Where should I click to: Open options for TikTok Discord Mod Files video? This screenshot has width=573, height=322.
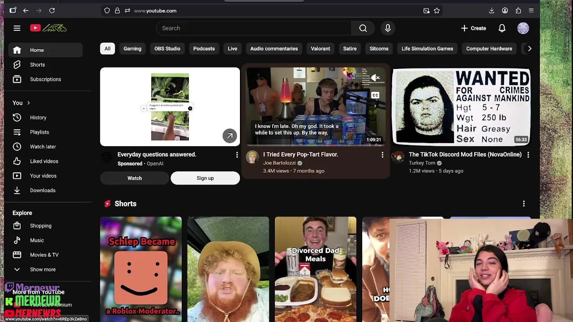coord(528,155)
